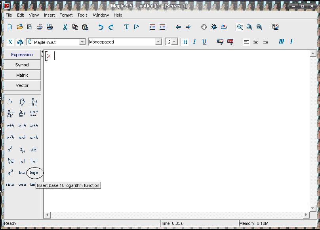Toggle Underline text formatting
The image size is (320, 230).
click(x=204, y=42)
